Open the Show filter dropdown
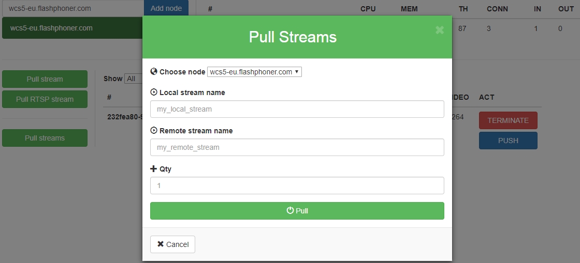 point(133,79)
